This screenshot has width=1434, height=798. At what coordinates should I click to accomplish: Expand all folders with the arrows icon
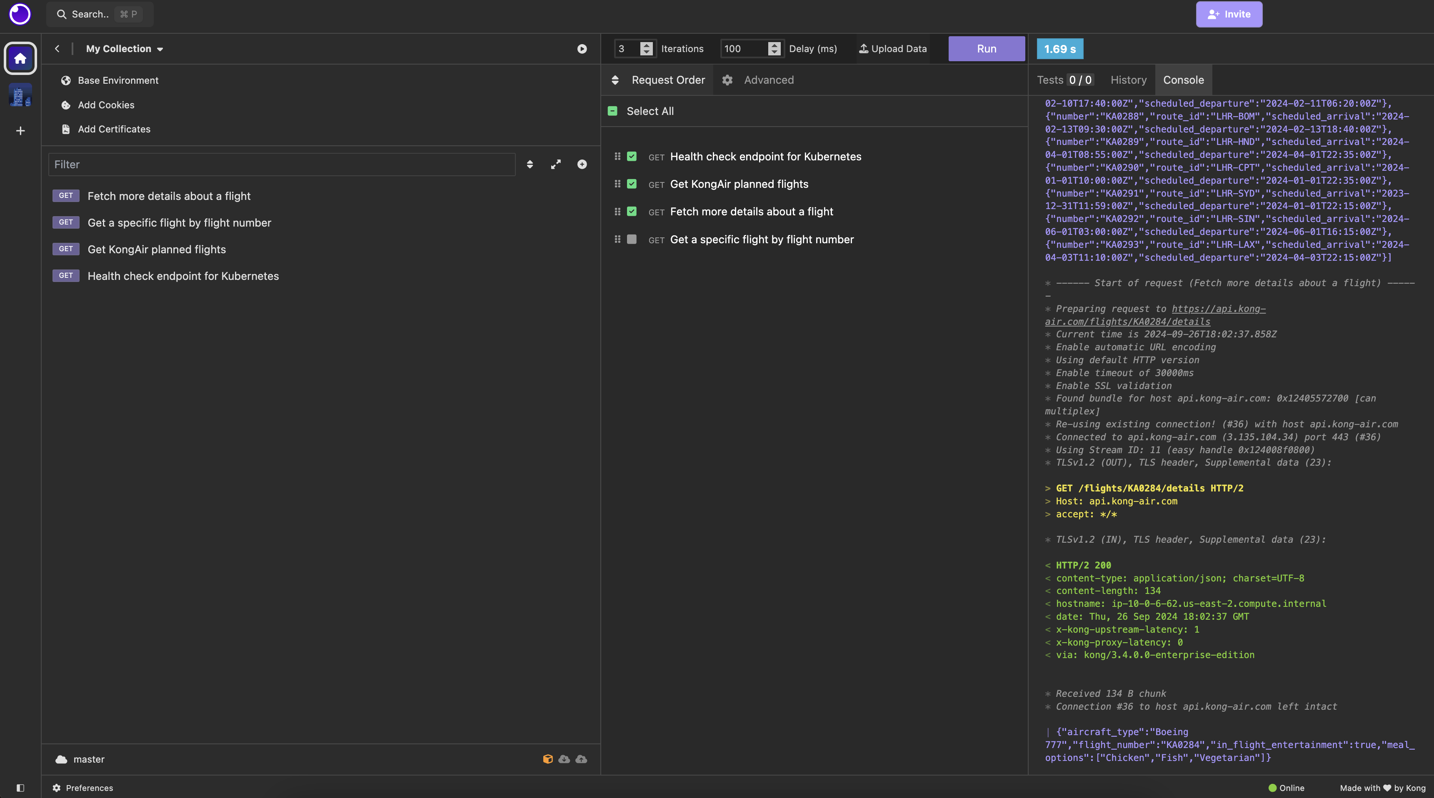tap(556, 164)
